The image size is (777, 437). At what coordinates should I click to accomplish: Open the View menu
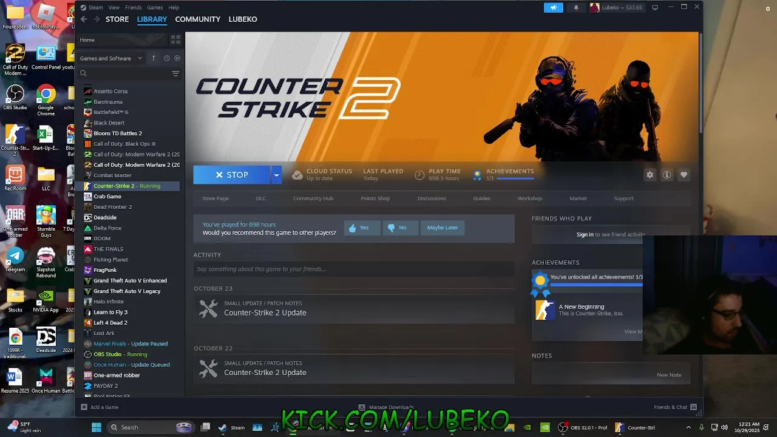[x=114, y=7]
